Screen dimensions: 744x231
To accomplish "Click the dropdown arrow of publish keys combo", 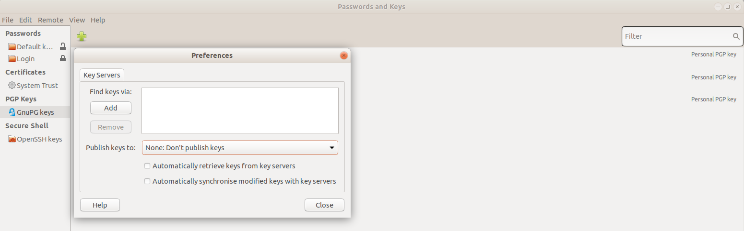I will 331,148.
